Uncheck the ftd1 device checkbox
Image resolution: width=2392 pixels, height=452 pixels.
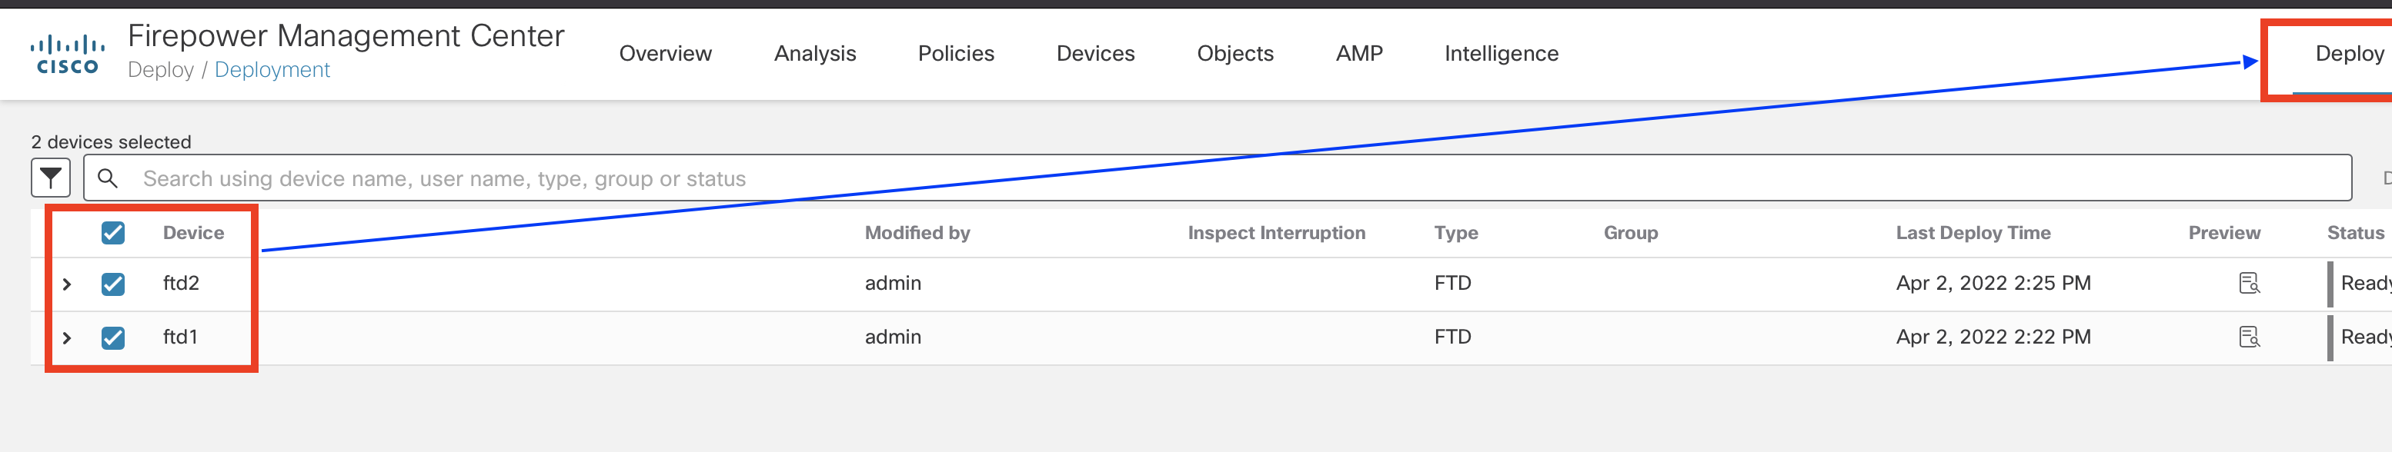pyautogui.click(x=113, y=337)
